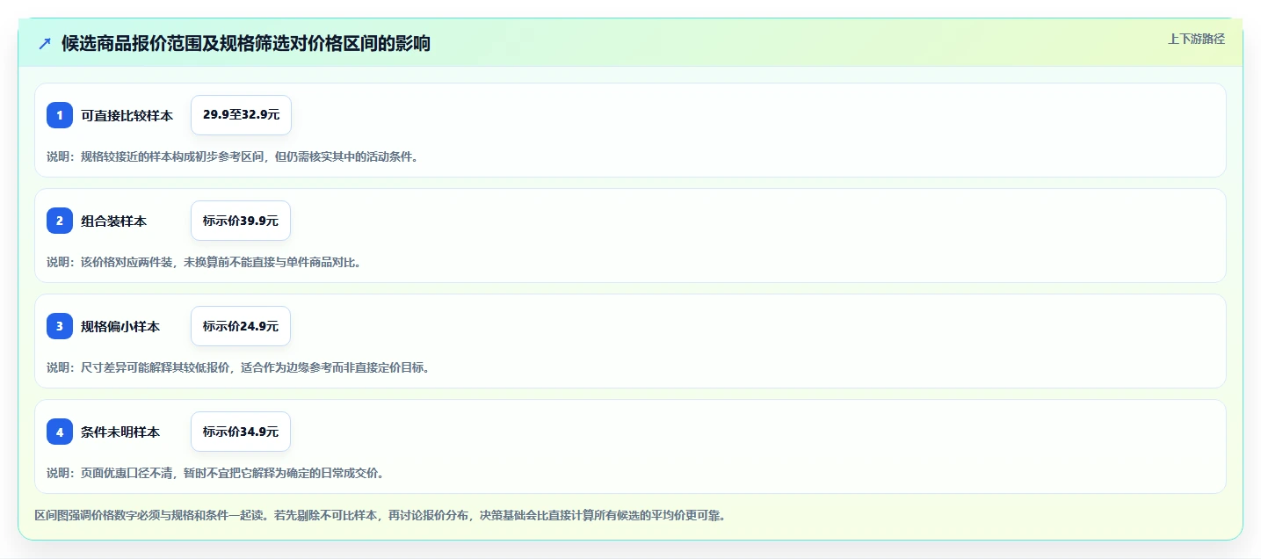The width and height of the screenshot is (1261, 559).
Task: Click the note starting 尺寸差异可能解释其较低报价
Action: (238, 367)
